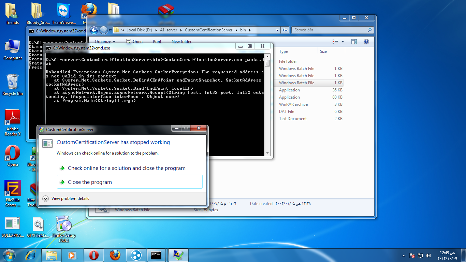Open FileZilla Server desktop shortcut
This screenshot has width=466, height=262.
tap(13, 194)
